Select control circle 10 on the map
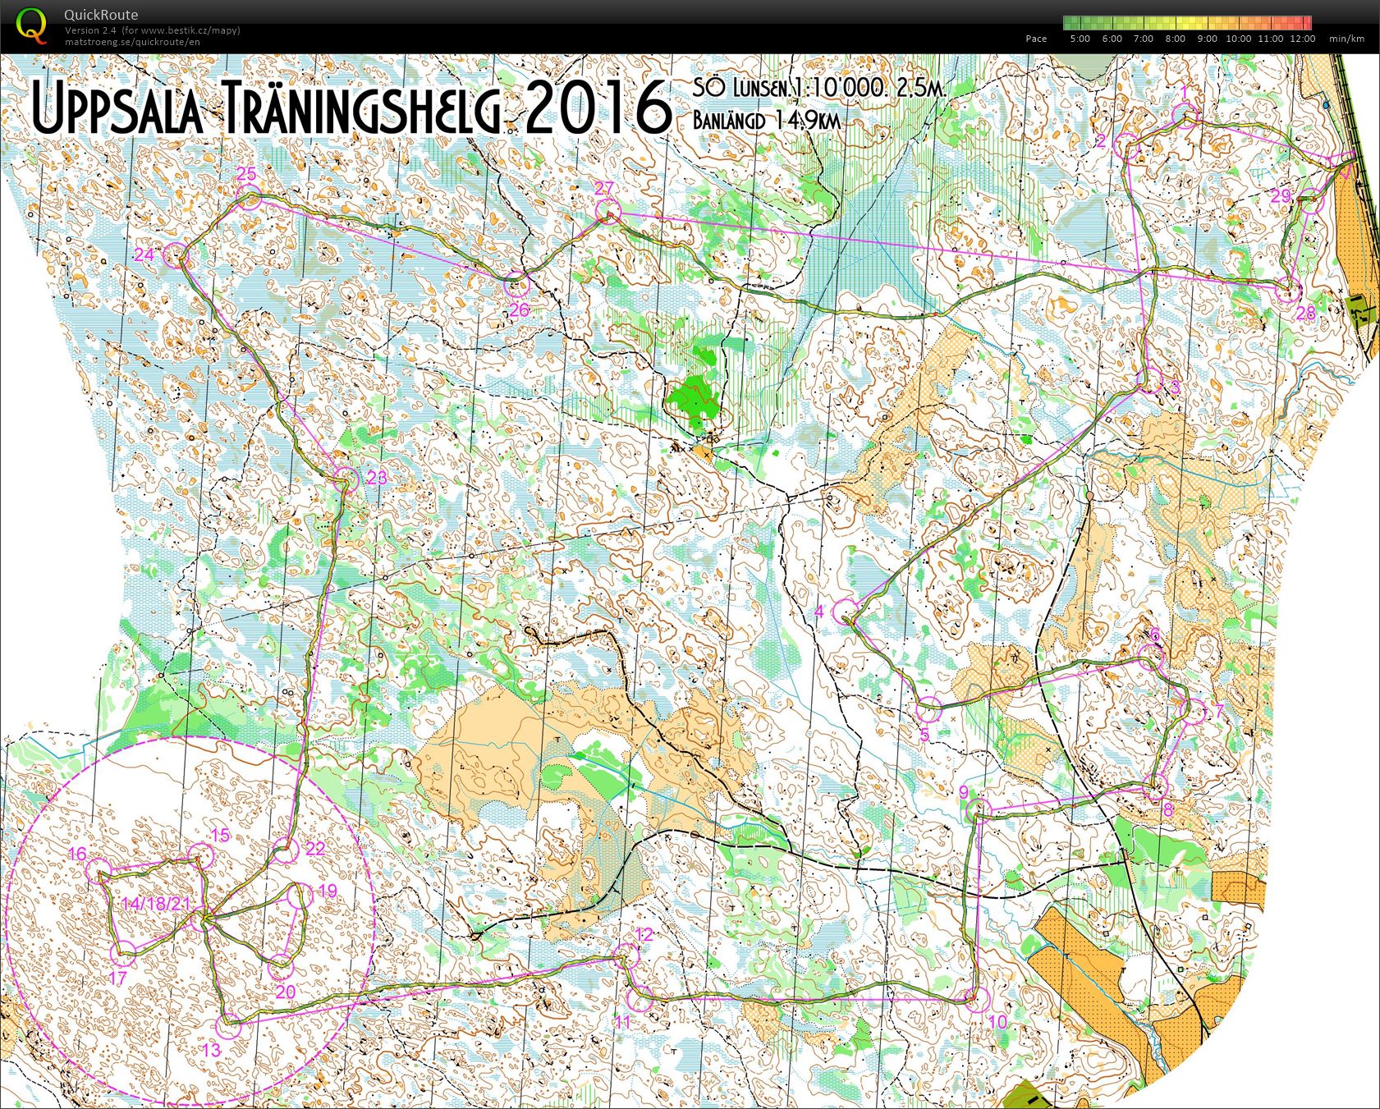Viewport: 1380px width, 1109px height. click(x=977, y=999)
